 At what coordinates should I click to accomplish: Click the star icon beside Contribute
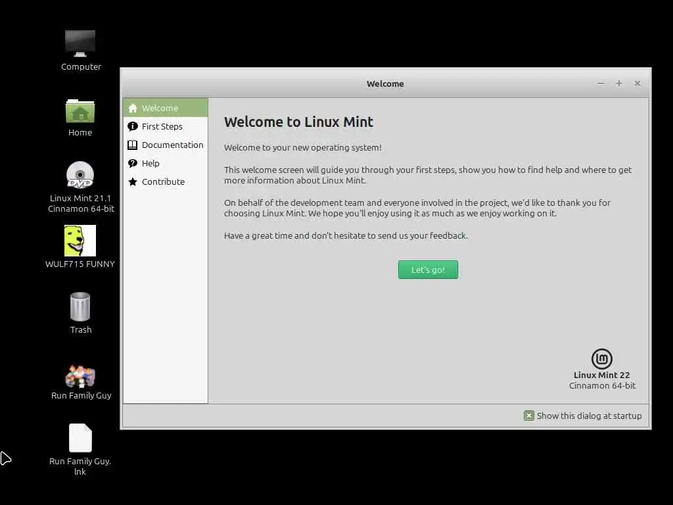point(133,181)
